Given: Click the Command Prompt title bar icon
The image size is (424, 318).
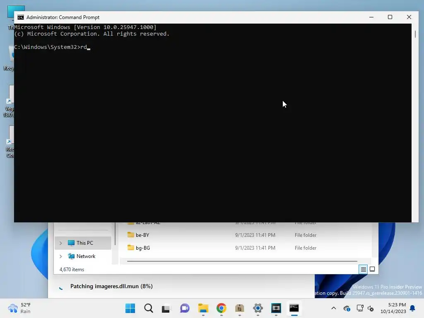Looking at the screenshot, I should 21,17.
